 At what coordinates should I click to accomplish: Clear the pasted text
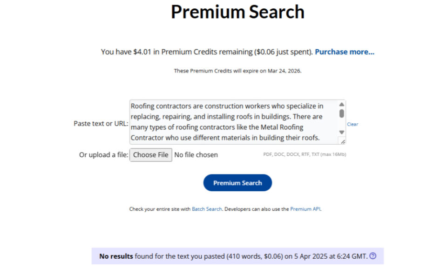coord(352,124)
